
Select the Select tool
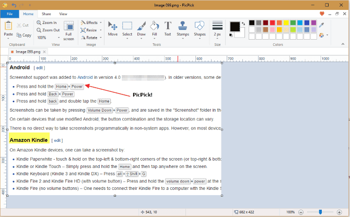[x=127, y=28]
